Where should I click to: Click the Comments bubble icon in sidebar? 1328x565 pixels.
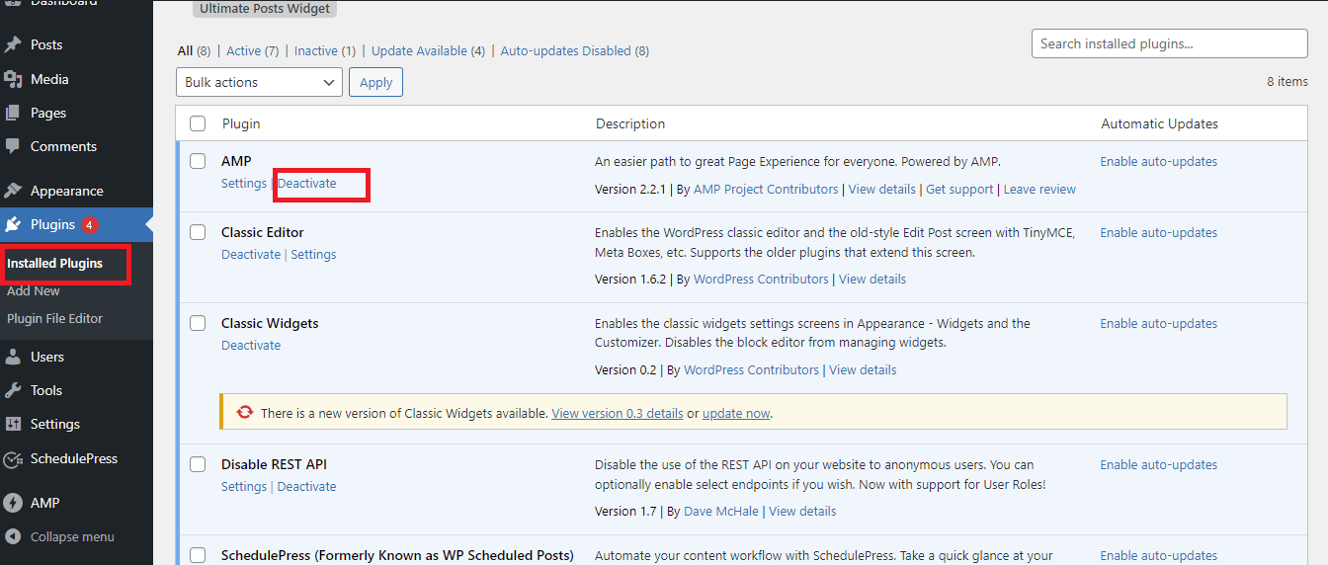13,146
